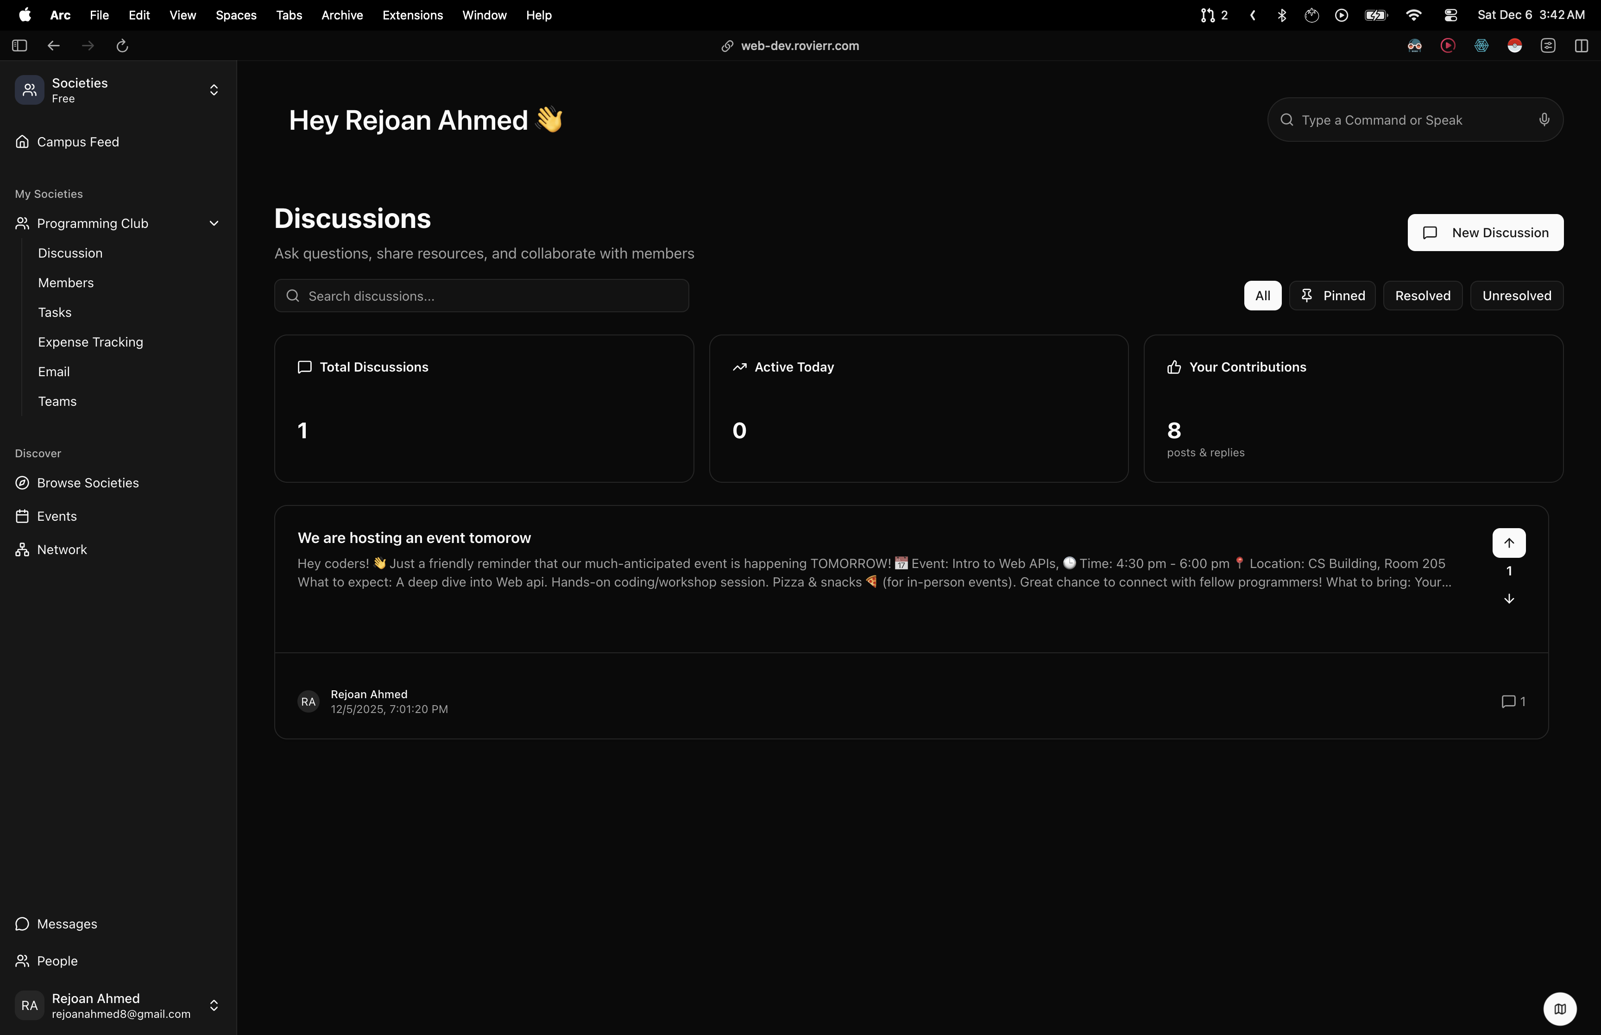This screenshot has height=1035, width=1601.
Task: Open Browse Societies link
Action: [x=88, y=483]
